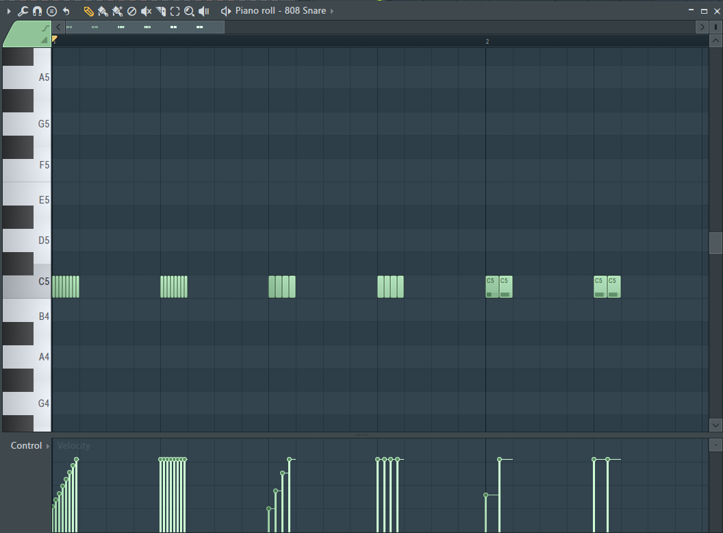
Task: Click the Velocity label in control lane
Action: click(74, 446)
